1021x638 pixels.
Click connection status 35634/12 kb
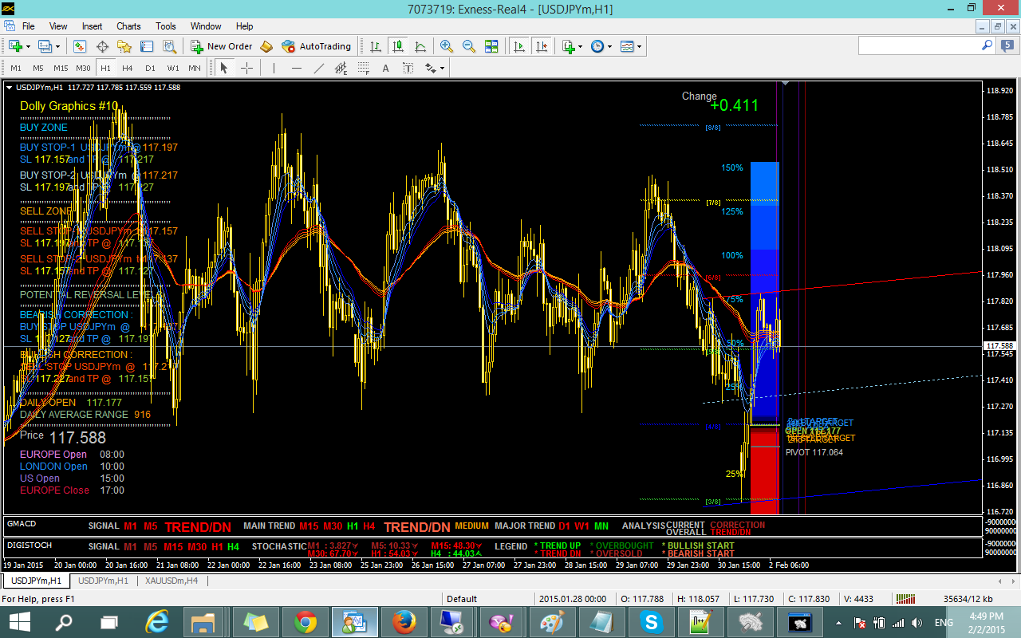coord(968,599)
